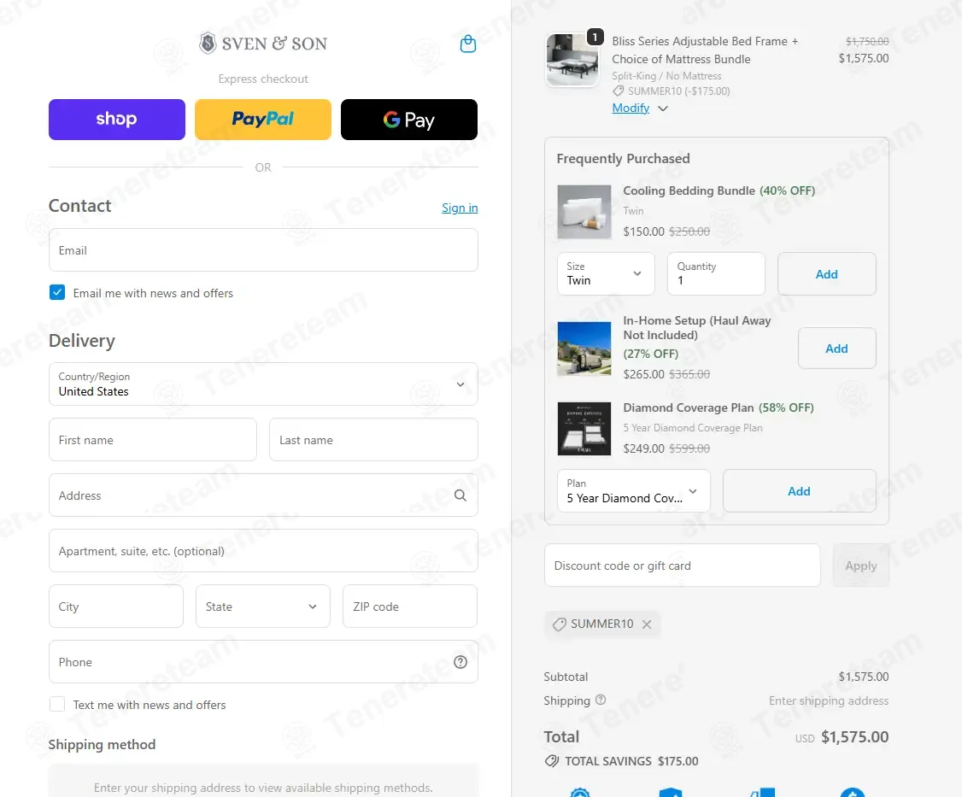Click the Apply discount button

pos(861,566)
